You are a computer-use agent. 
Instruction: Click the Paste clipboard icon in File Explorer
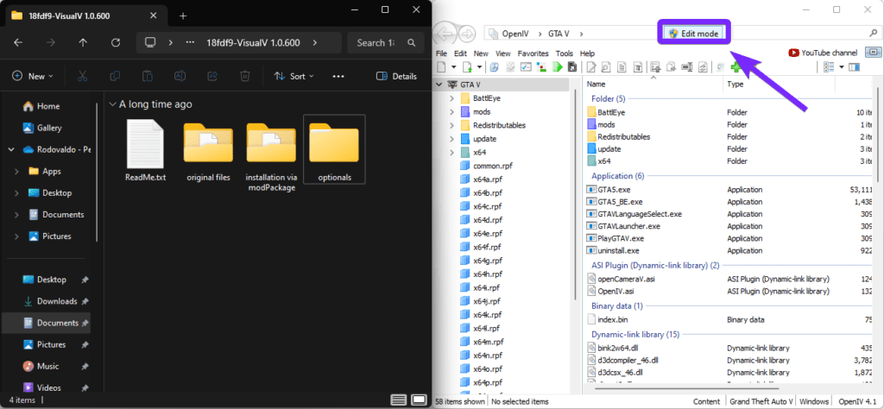point(147,76)
